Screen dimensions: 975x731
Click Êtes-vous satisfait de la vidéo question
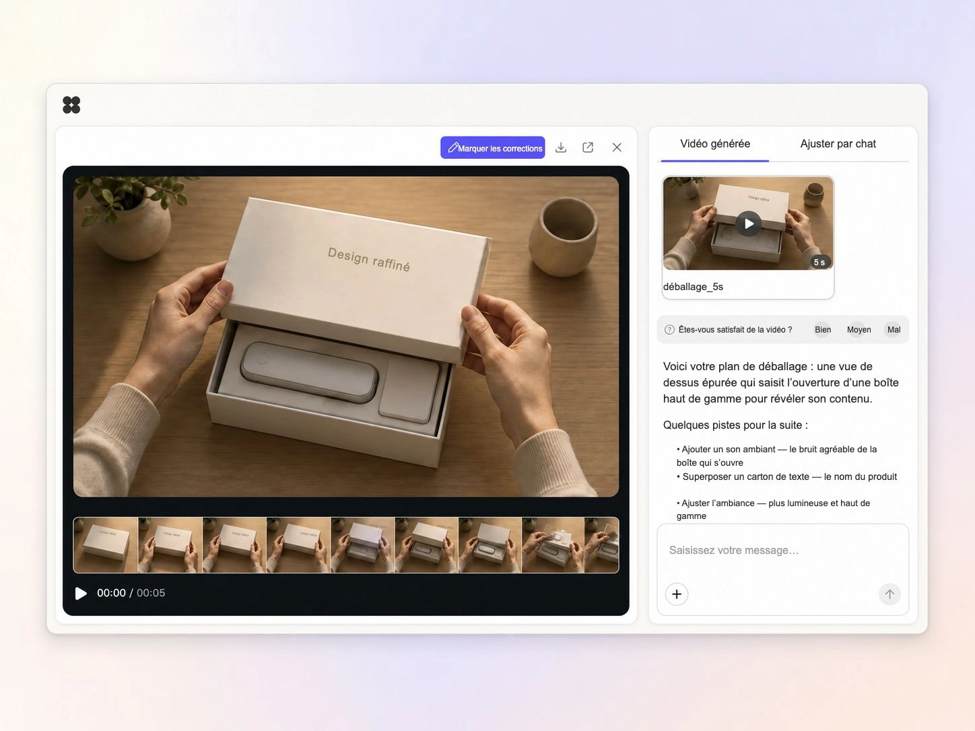point(735,330)
